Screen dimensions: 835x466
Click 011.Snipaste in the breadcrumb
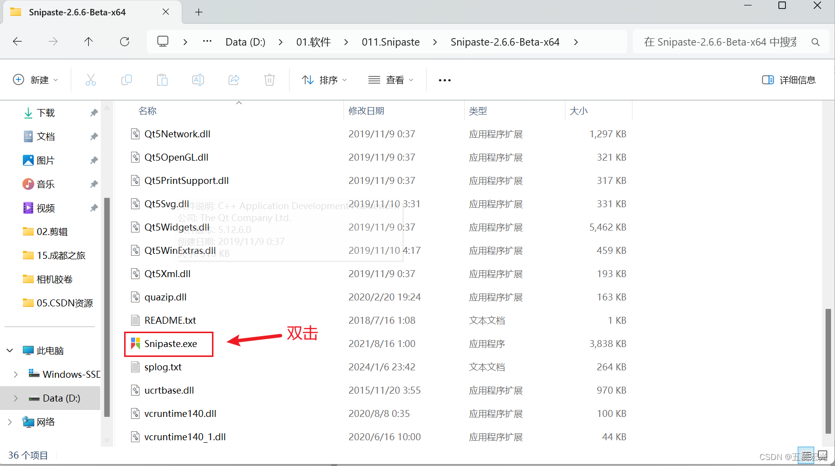coord(391,42)
